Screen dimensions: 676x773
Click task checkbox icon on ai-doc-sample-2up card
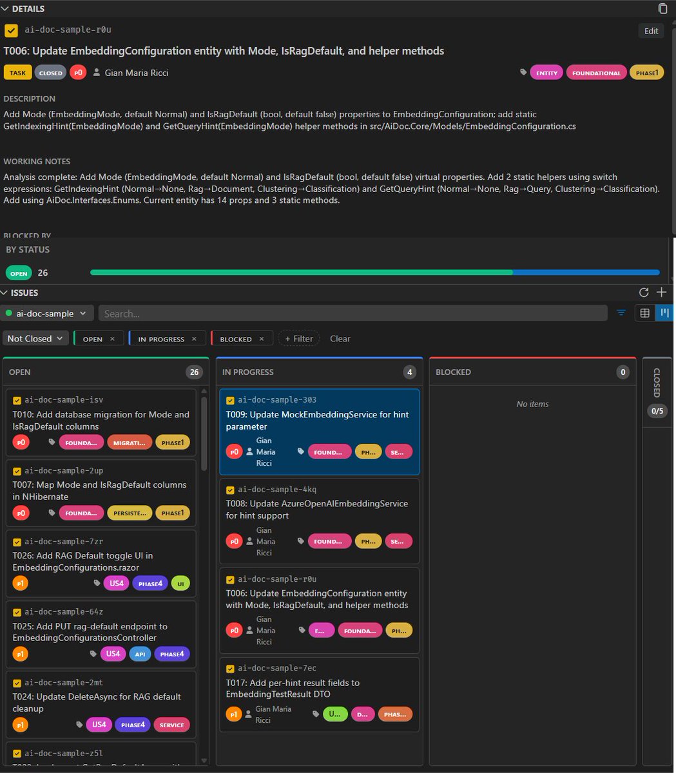17,471
